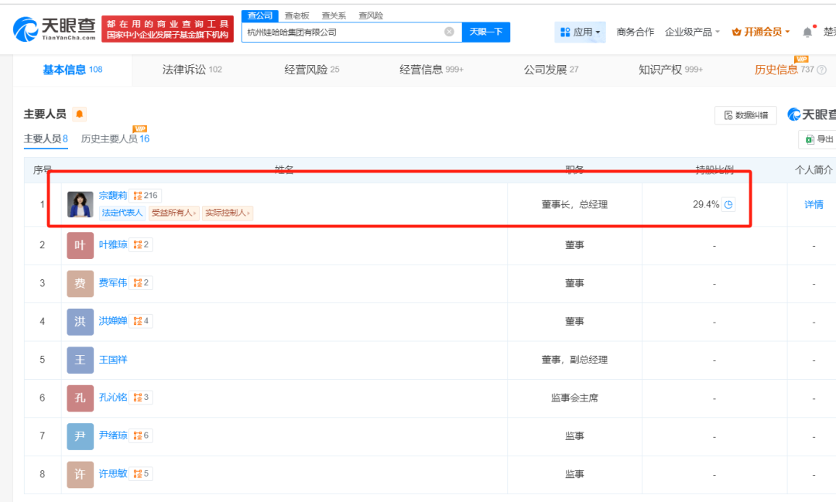The image size is (836, 502).
Task: Click the 个人简介 column header
Action: [814, 170]
